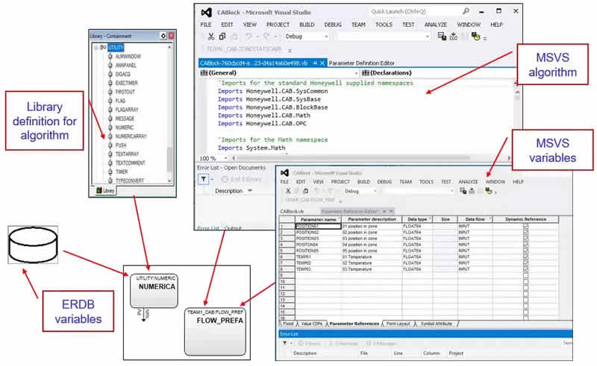Click the Visual Studio logo in the Parameter Definition window
Screen dimensions: 597x366
[284, 173]
